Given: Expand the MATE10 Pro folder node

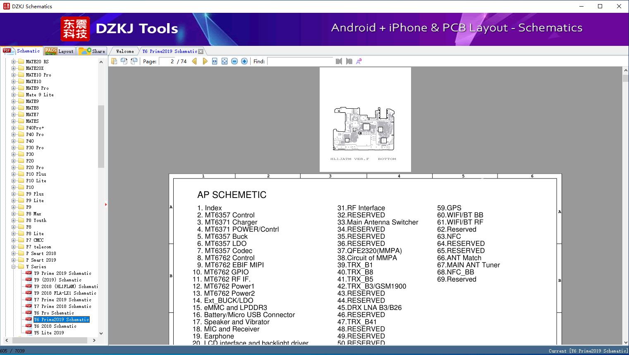Looking at the screenshot, I should [x=14, y=75].
